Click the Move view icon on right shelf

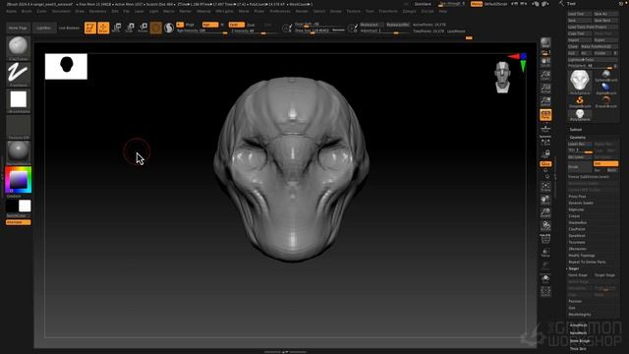click(x=545, y=200)
